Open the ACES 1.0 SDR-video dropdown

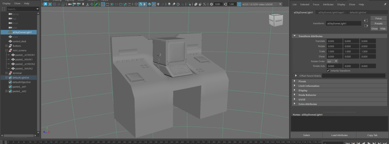(x=262, y=4)
